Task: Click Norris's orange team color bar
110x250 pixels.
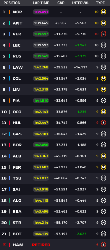Action: click(10, 12)
